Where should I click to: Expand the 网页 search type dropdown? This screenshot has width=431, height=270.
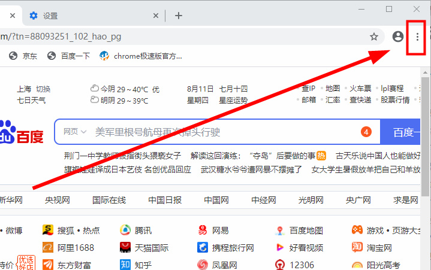pos(75,132)
